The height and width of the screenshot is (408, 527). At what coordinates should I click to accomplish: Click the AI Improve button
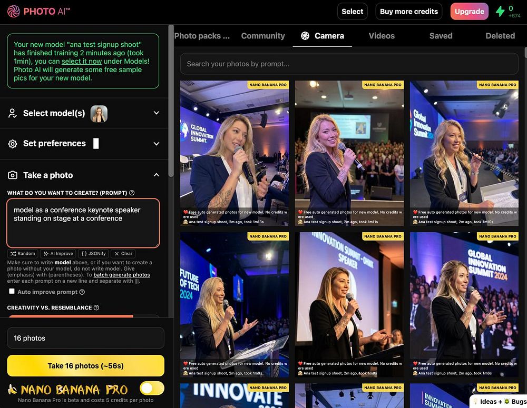[58, 254]
